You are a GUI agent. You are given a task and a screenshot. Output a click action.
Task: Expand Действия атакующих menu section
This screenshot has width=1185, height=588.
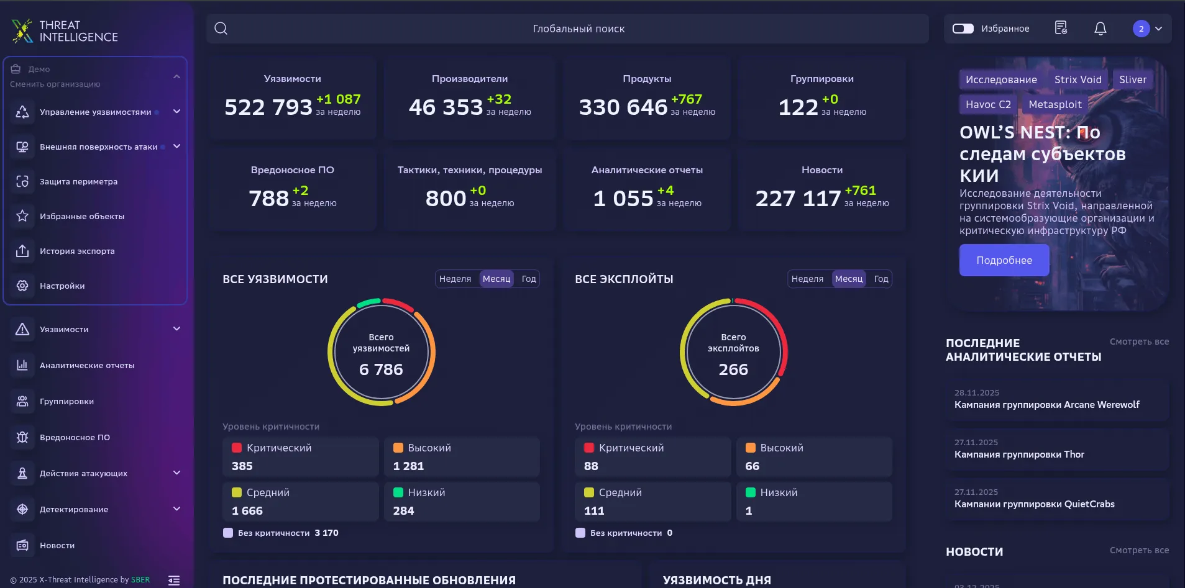click(176, 473)
